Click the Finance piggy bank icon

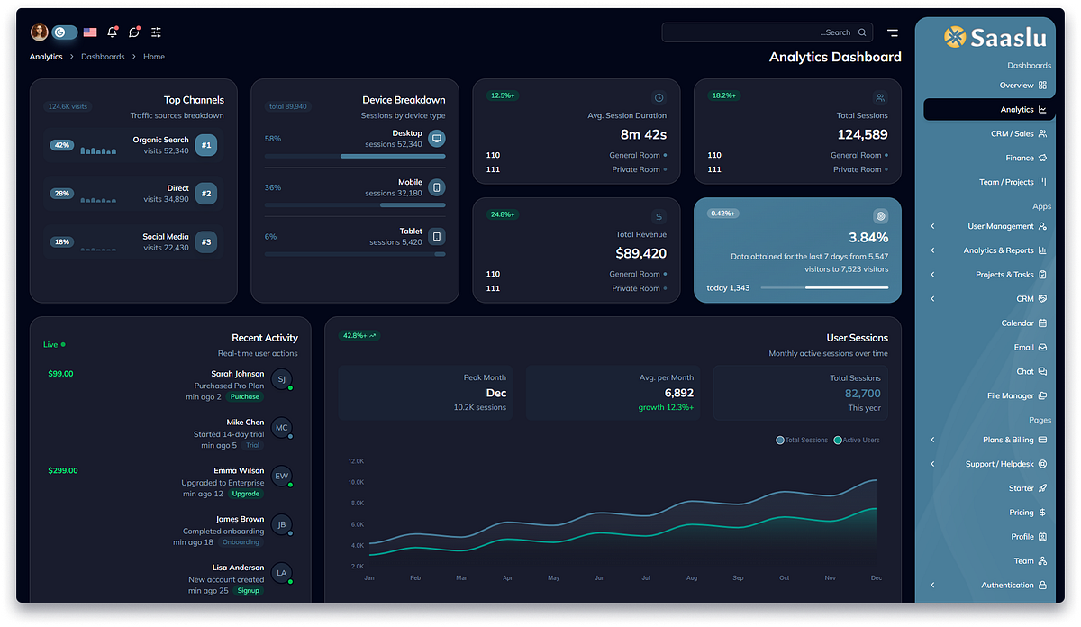pos(1042,158)
